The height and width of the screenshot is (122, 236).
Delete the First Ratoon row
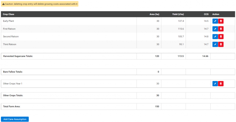pyautogui.click(x=221, y=29)
